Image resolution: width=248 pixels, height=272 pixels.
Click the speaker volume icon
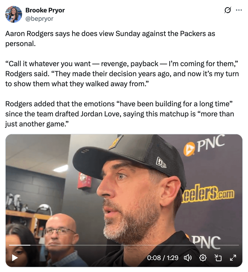[188, 258]
